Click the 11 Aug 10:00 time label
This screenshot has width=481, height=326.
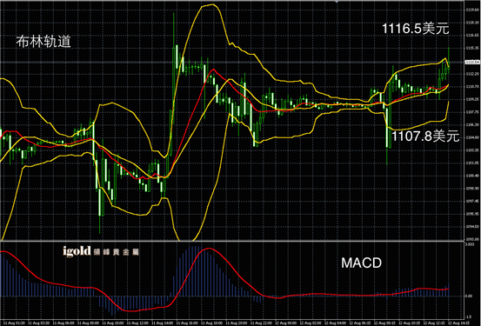pyautogui.click(x=112, y=323)
